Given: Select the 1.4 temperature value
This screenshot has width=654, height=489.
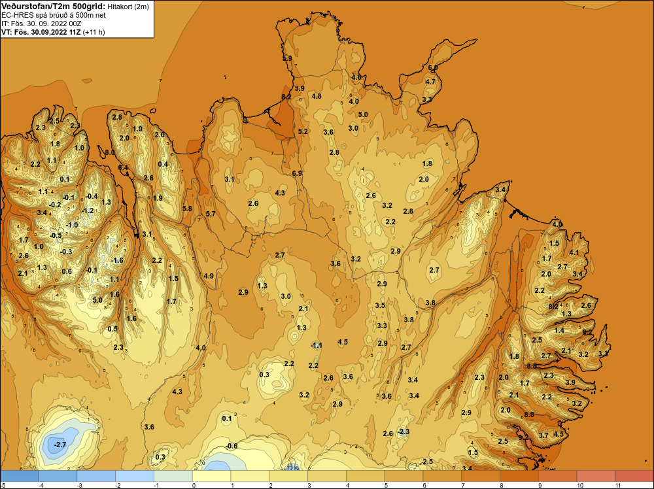Looking at the screenshot, I should pos(559,330).
